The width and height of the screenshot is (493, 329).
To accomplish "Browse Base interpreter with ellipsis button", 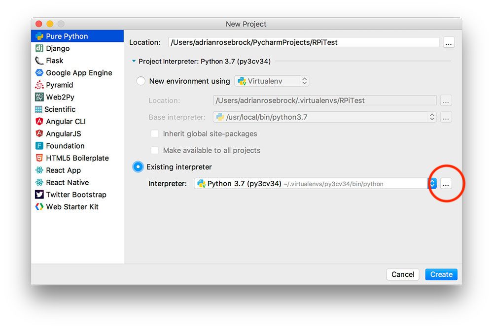I will click(x=446, y=117).
